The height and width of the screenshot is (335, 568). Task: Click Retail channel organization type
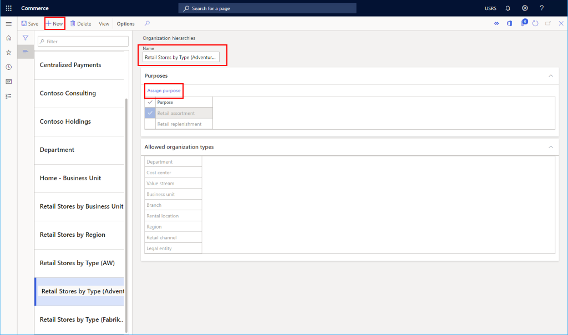(x=173, y=237)
